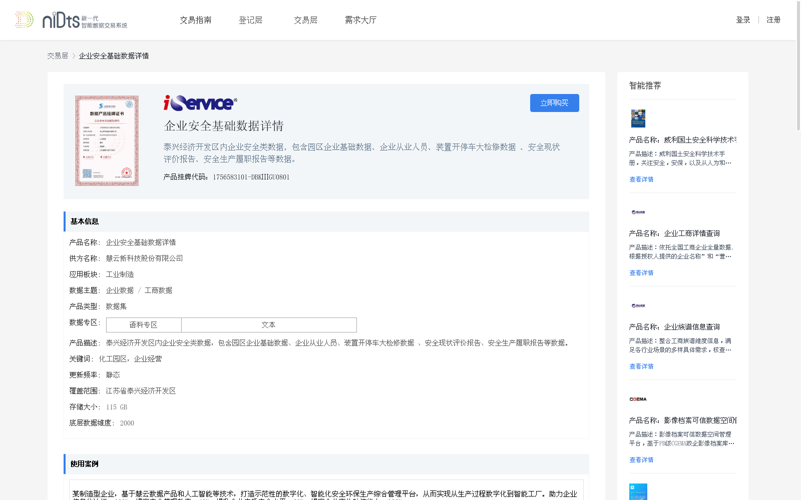Click the logo icon above 企业工商详情查询
801x500 pixels.
point(638,212)
